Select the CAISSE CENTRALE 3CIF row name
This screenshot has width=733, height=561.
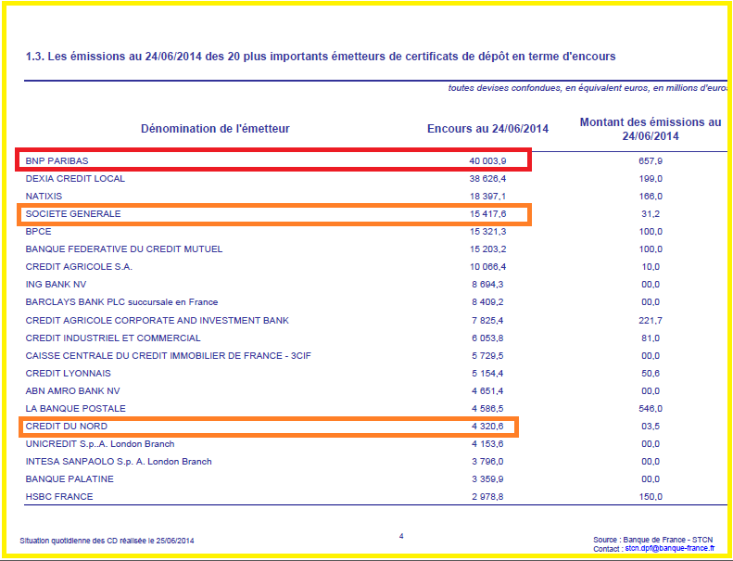click(x=169, y=356)
